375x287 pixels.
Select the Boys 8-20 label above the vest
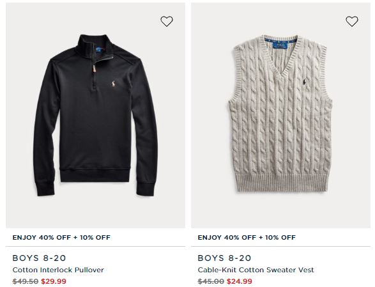coord(224,258)
